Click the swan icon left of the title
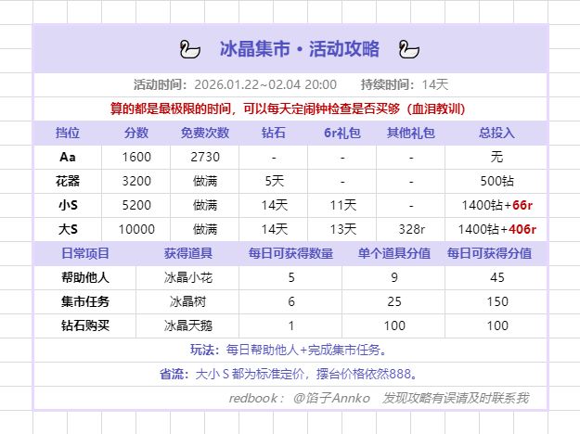580x434 pixels. pos(189,49)
